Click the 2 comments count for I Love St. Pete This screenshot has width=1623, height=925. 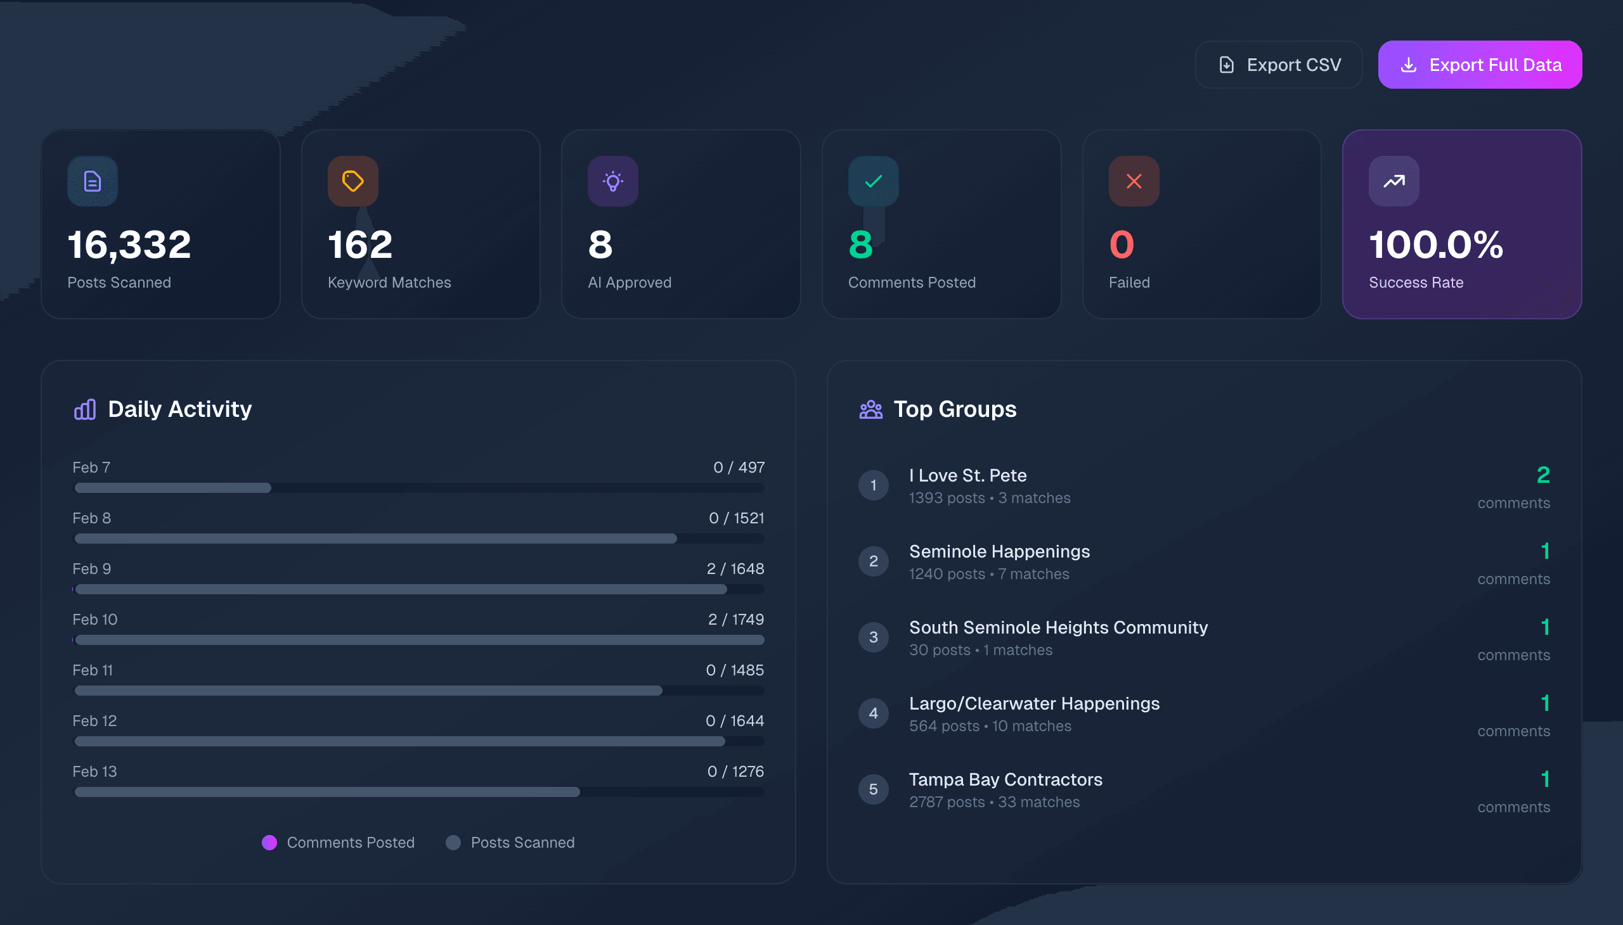tap(1544, 475)
